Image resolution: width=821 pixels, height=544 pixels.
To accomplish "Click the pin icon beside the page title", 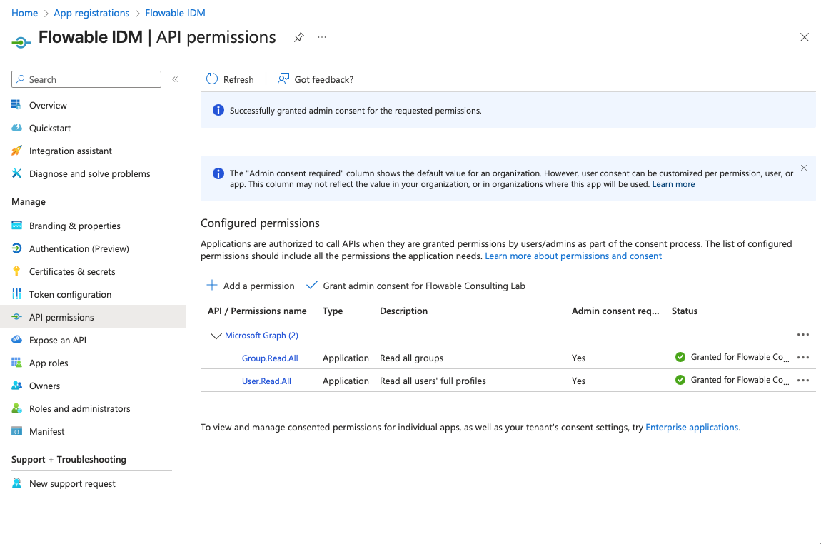I will (x=299, y=37).
